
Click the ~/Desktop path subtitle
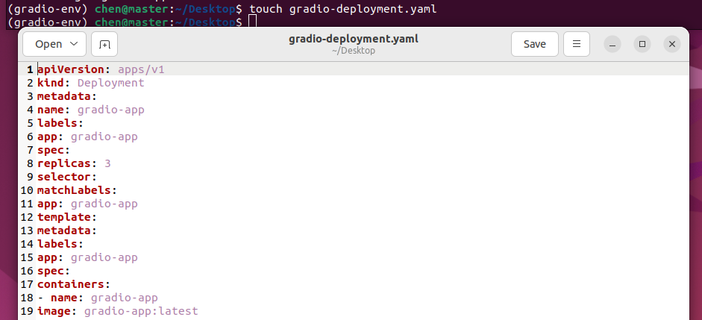pos(354,51)
